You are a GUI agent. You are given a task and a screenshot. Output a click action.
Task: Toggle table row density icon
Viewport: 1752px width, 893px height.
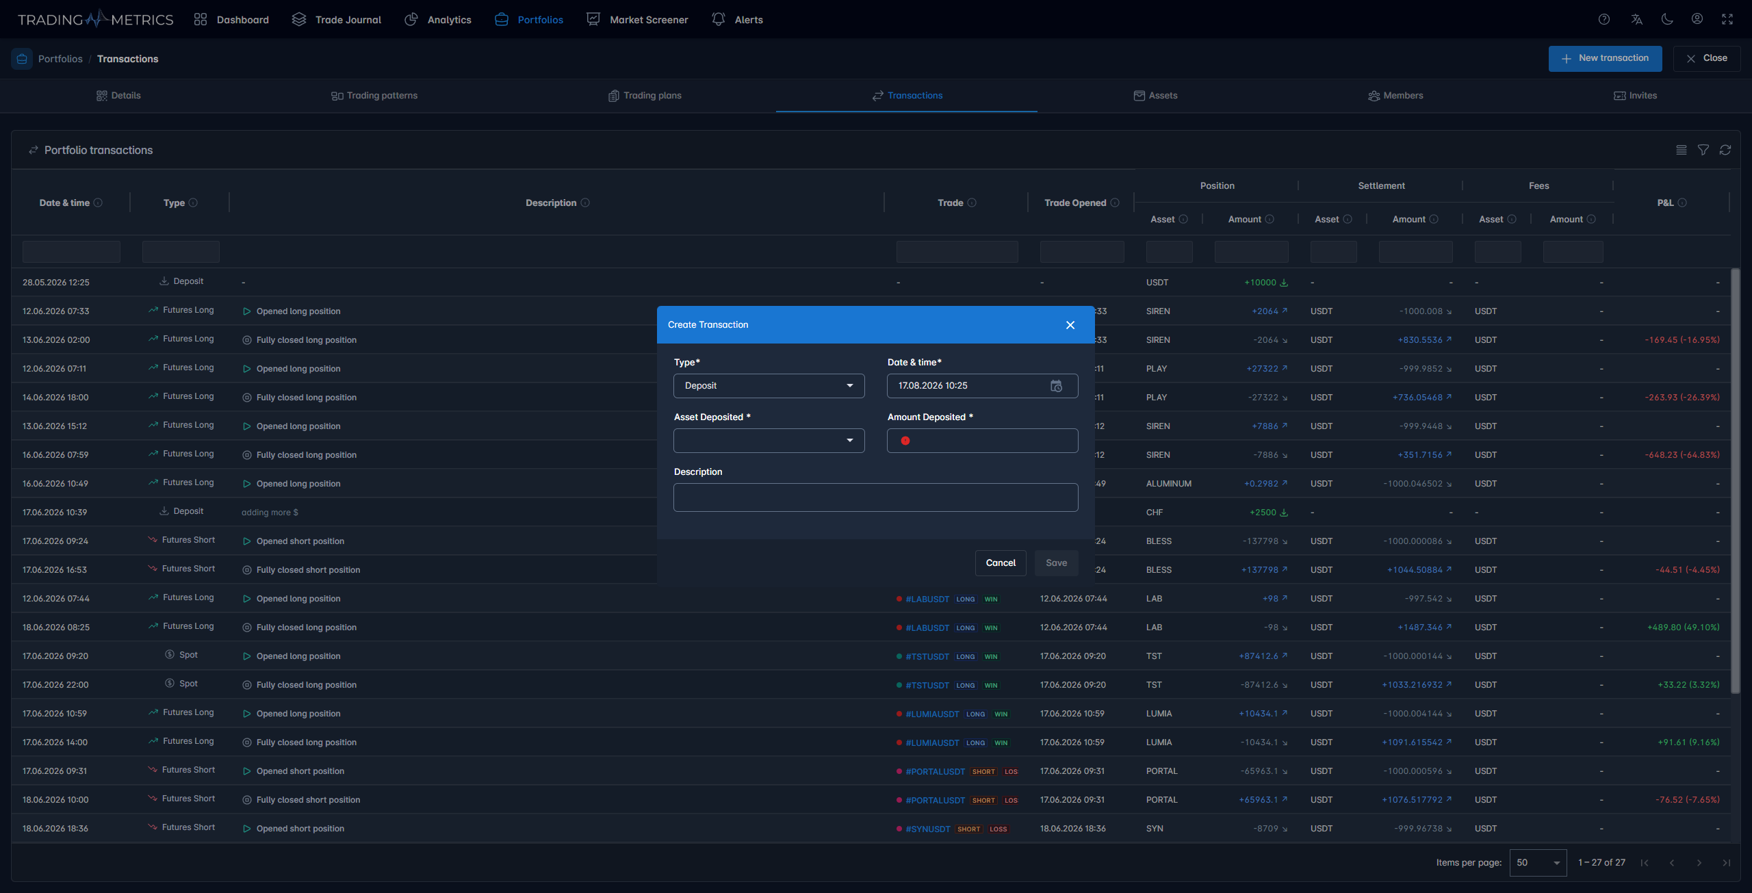(x=1682, y=150)
